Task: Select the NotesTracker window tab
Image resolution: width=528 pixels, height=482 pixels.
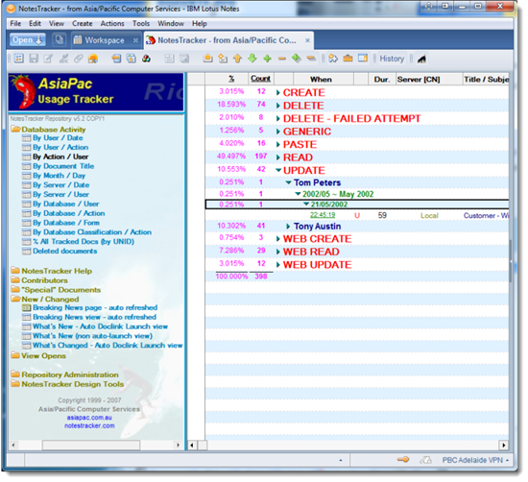Action: click(x=227, y=40)
